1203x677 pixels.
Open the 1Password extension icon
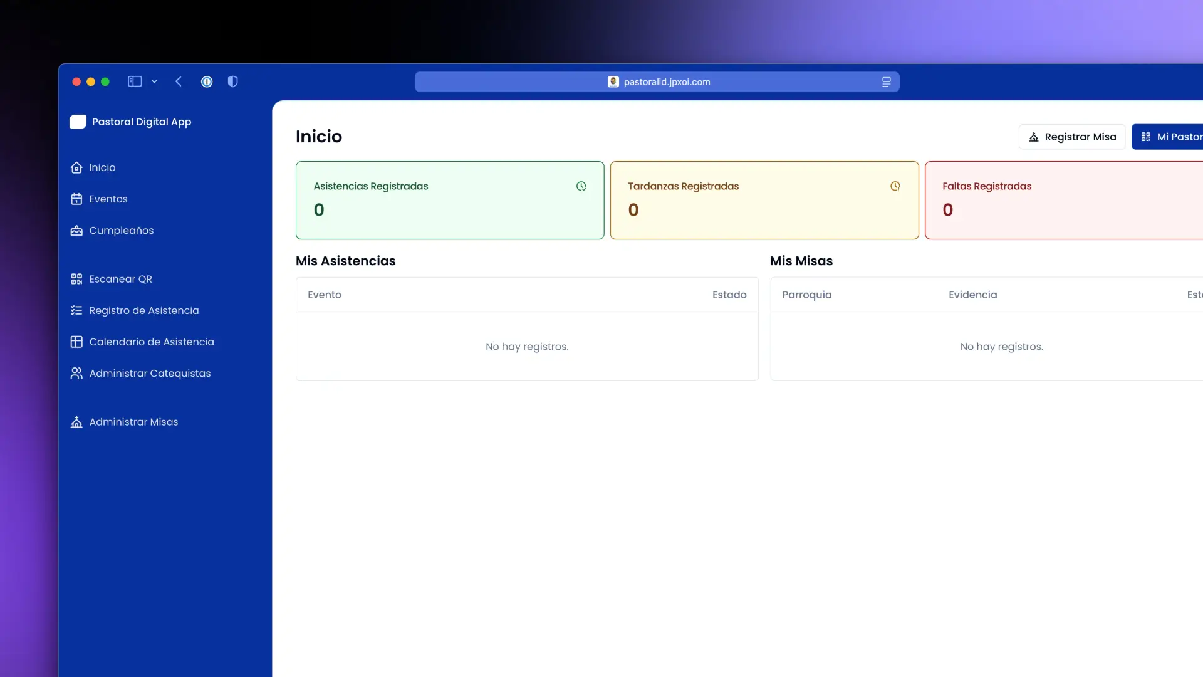[x=207, y=81]
